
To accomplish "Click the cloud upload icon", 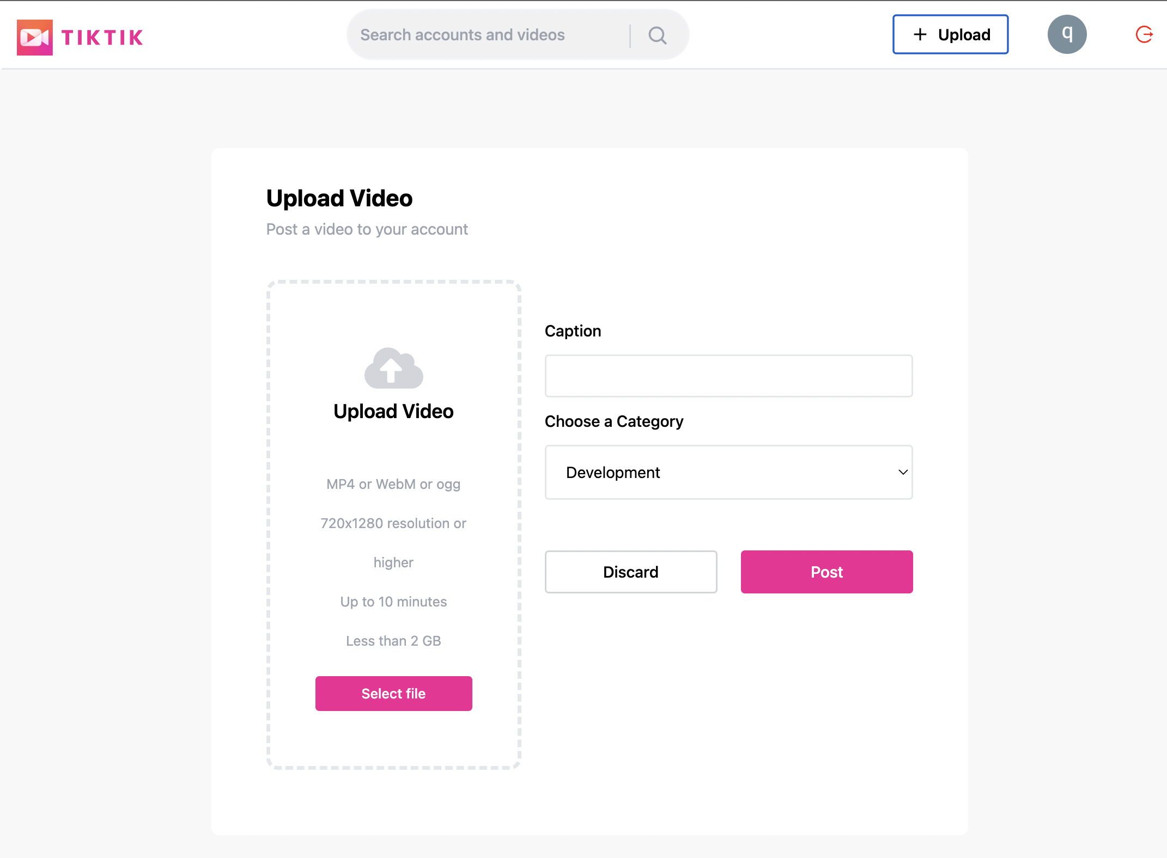I will coord(393,369).
